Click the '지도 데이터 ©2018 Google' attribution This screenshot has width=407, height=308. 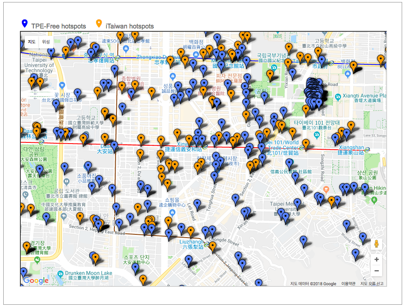coord(313,284)
